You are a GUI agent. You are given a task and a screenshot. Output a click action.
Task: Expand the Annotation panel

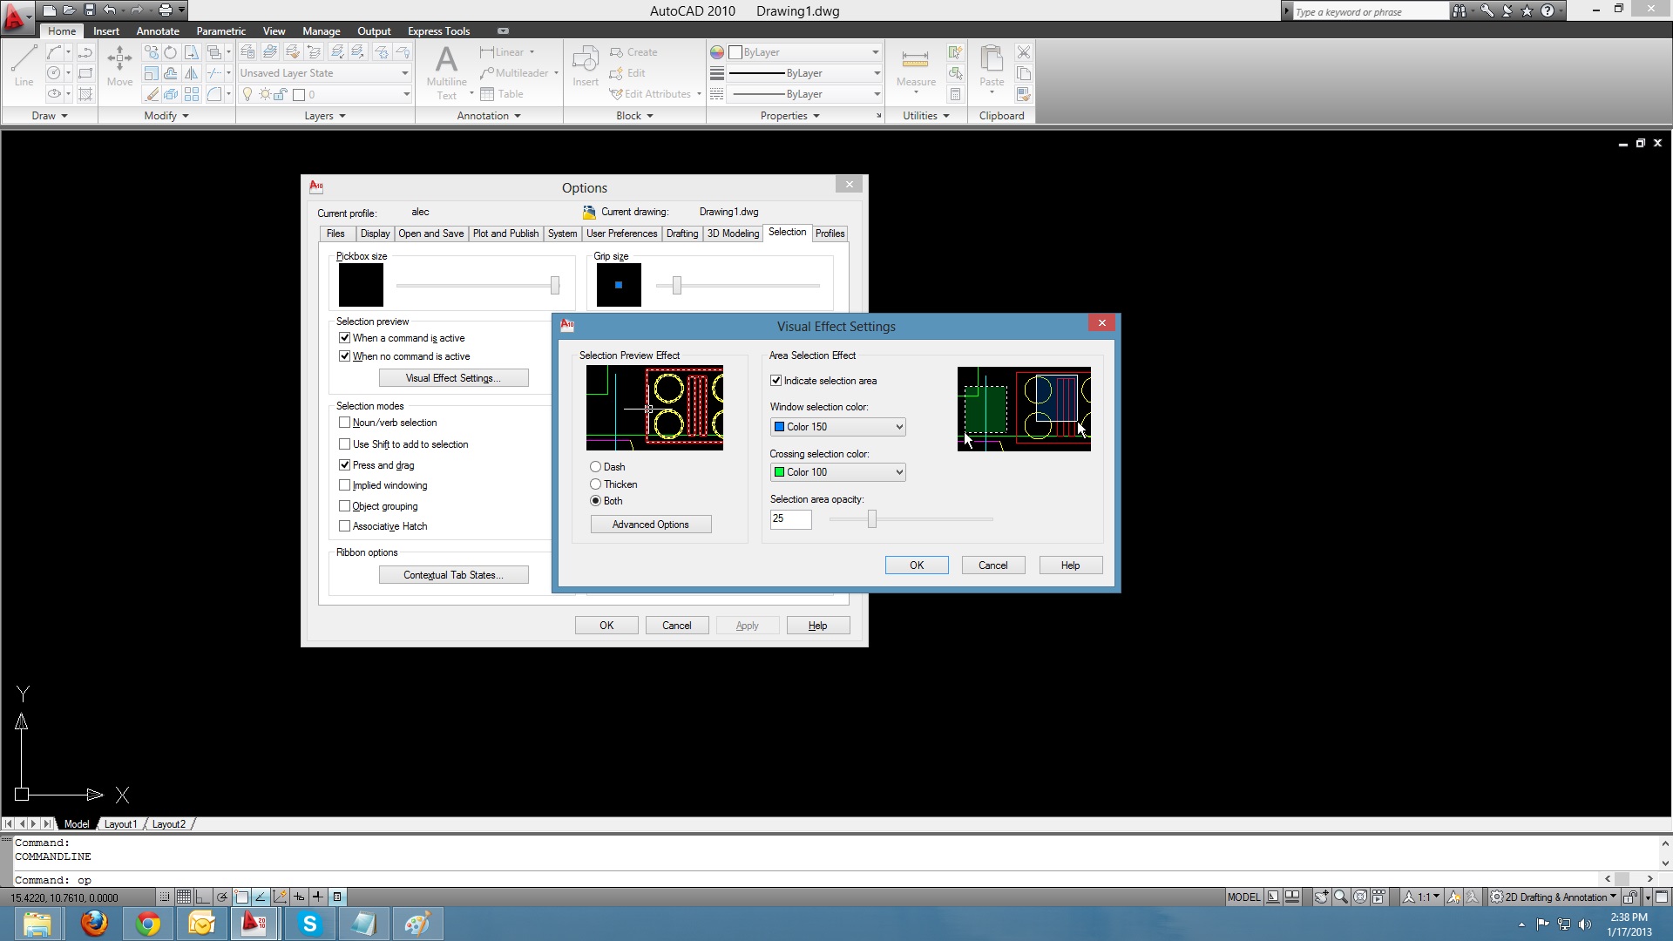(x=489, y=116)
